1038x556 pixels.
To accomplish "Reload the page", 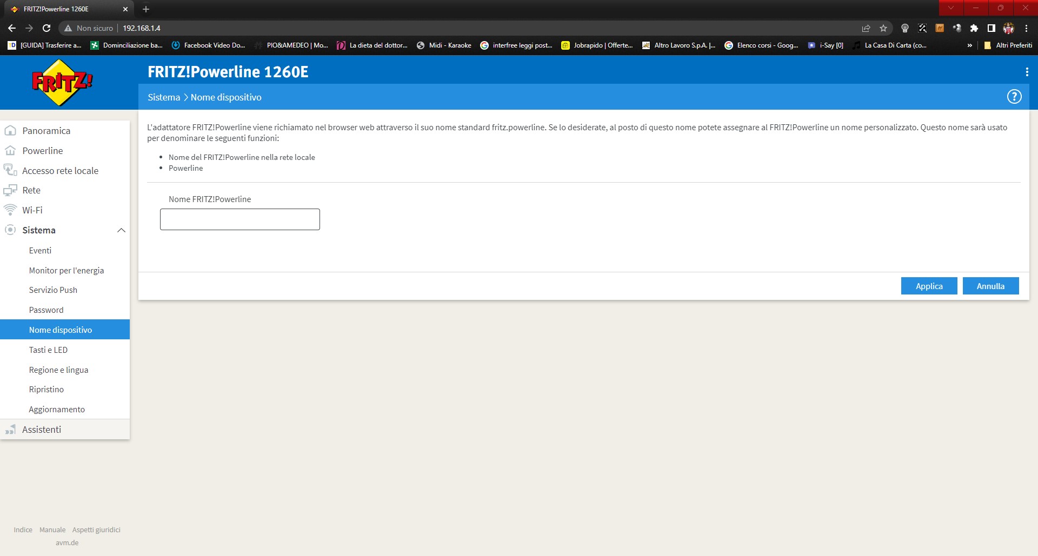I will pos(46,28).
